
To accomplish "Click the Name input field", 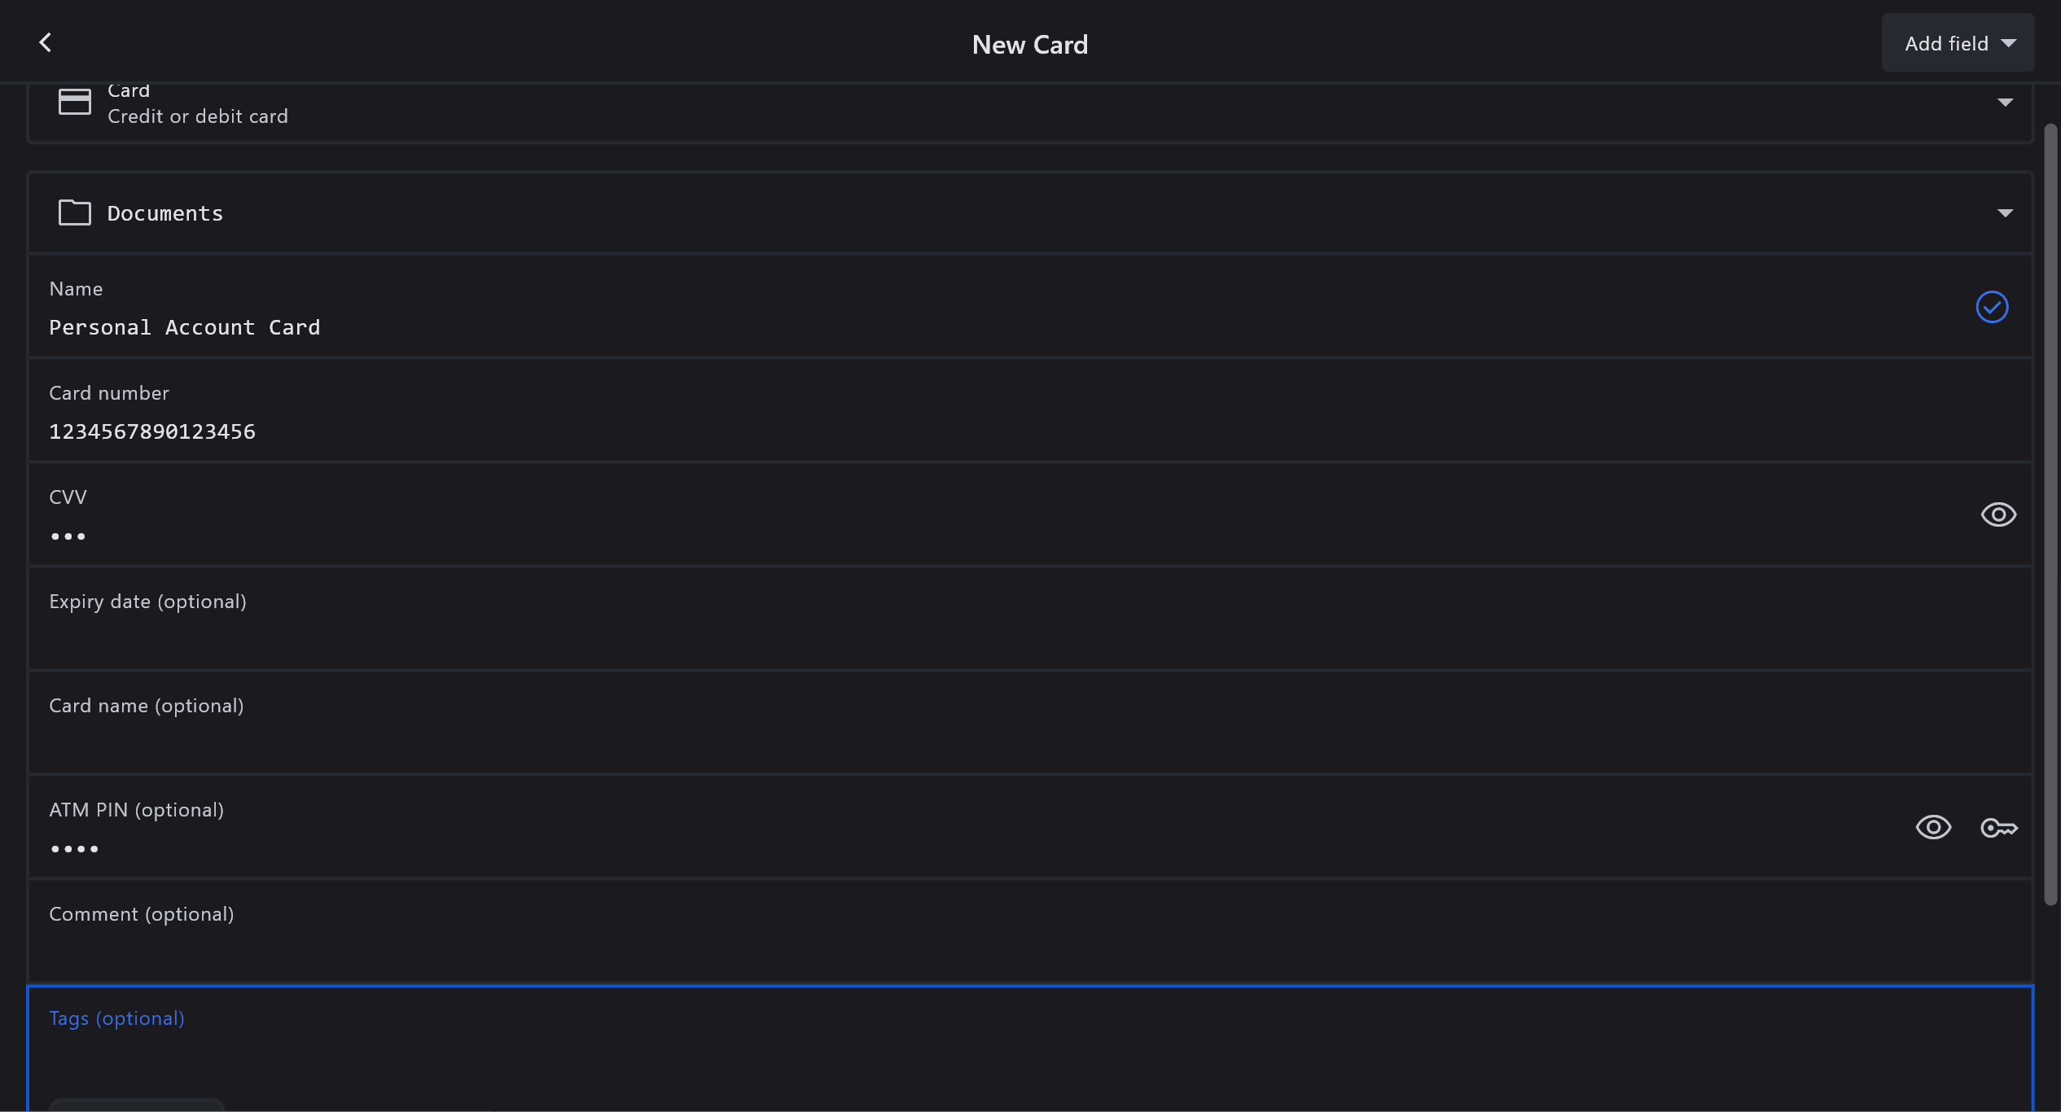I will [977, 327].
